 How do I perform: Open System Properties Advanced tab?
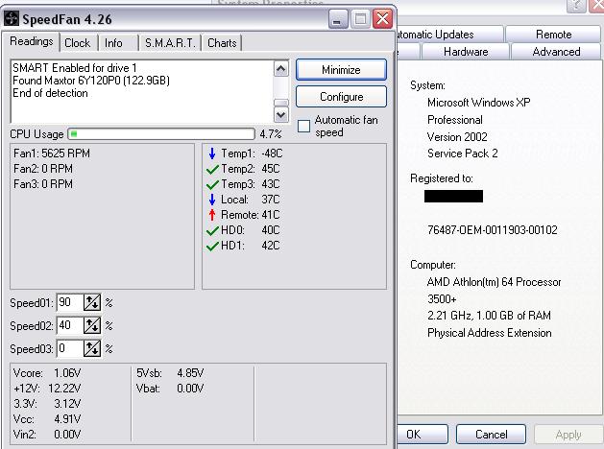point(556,52)
